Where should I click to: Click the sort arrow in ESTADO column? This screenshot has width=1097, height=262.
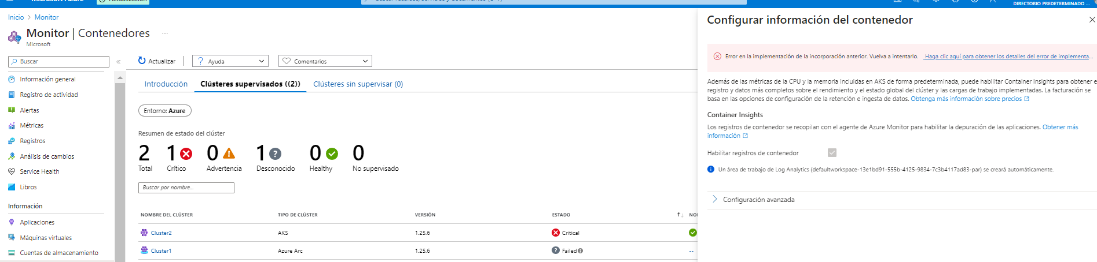(x=680, y=215)
